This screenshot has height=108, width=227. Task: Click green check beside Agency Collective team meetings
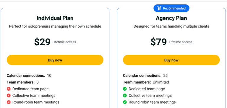tap(125, 95)
